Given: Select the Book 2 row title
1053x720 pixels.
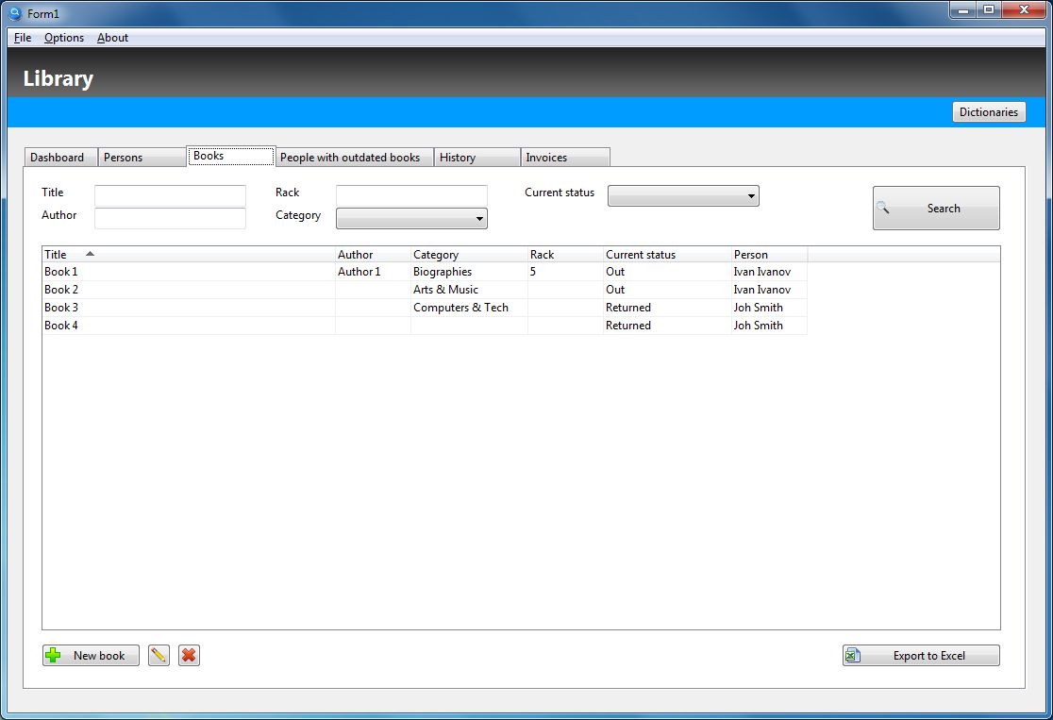Looking at the screenshot, I should point(61,290).
